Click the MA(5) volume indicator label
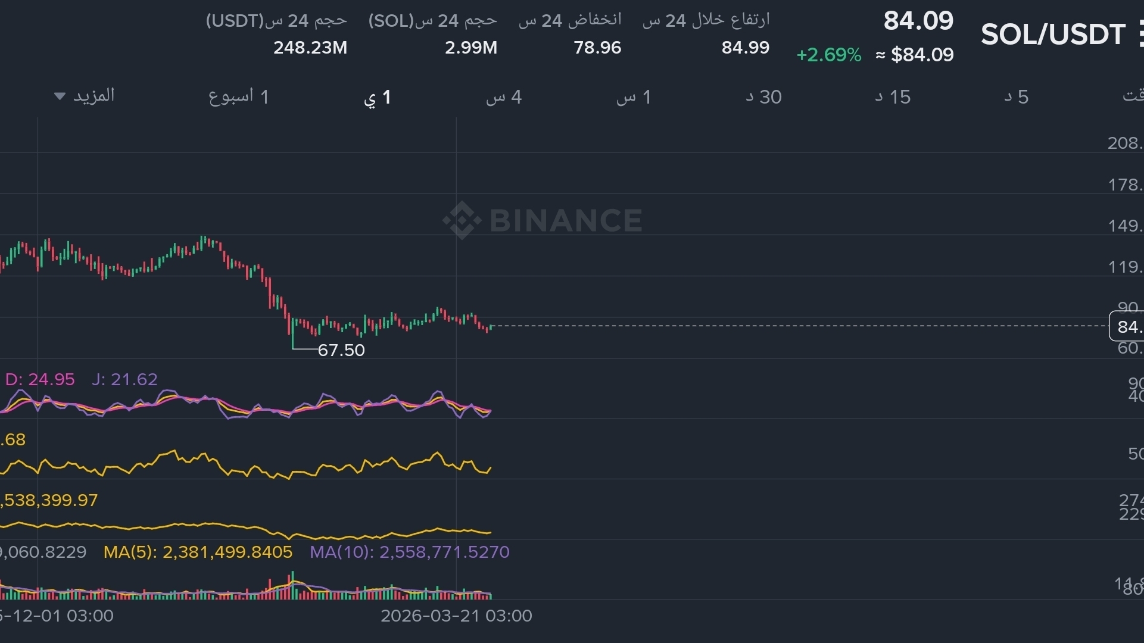 click(x=198, y=552)
